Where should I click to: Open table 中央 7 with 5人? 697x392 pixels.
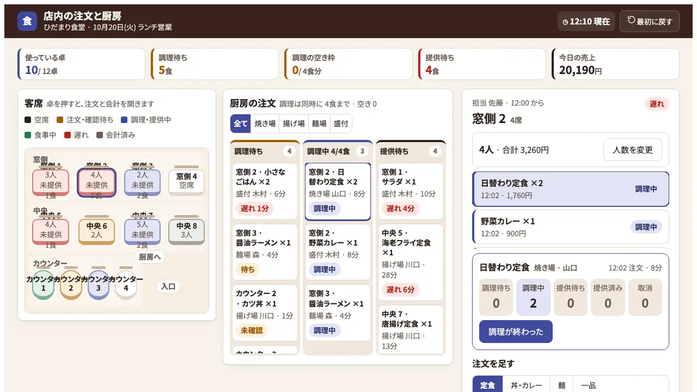[x=143, y=232]
